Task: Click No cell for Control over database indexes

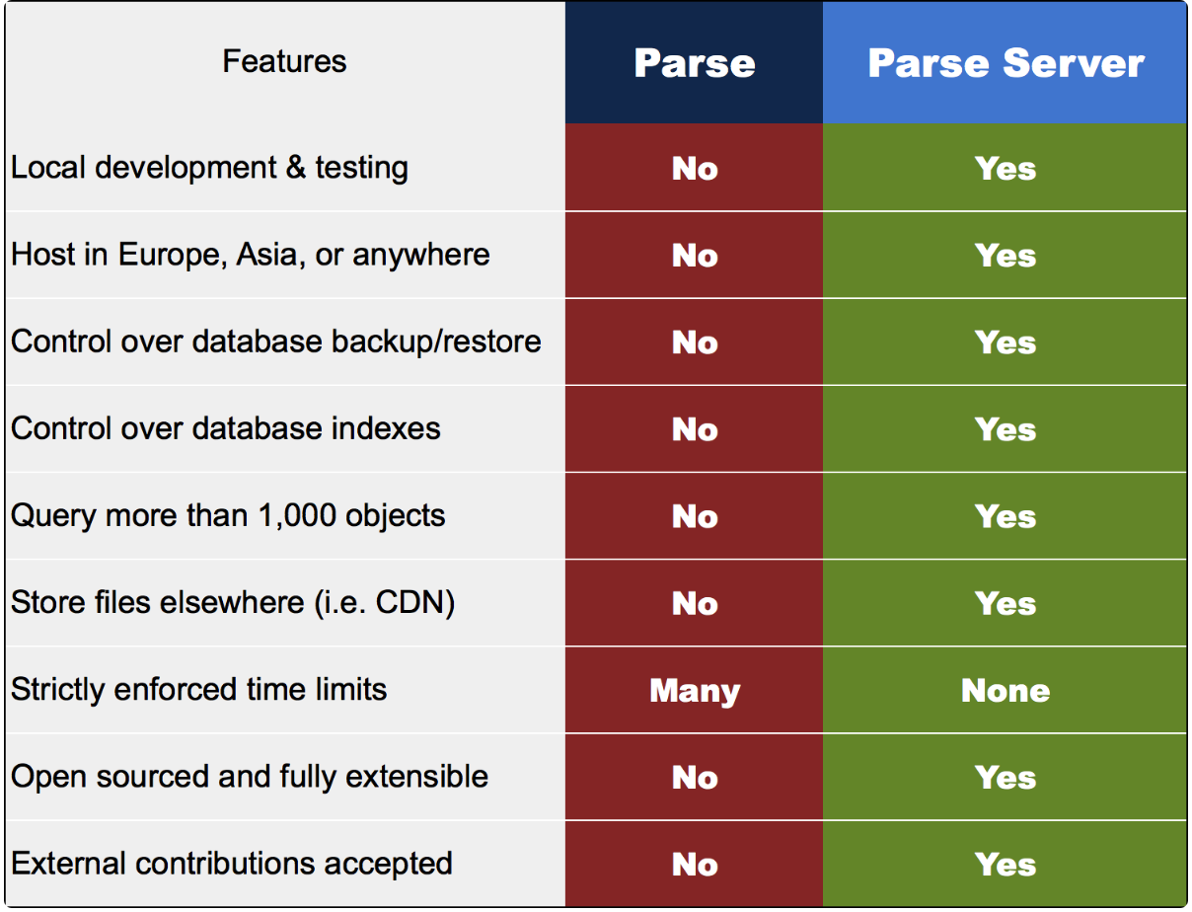Action: [694, 429]
